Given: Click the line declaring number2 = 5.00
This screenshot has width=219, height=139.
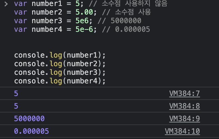Looking at the screenshot, I should (82, 12).
